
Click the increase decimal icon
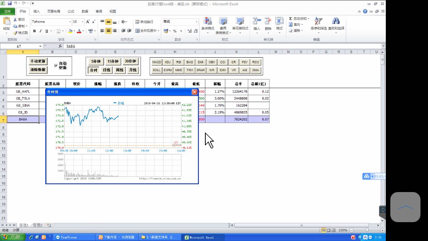pos(190,31)
